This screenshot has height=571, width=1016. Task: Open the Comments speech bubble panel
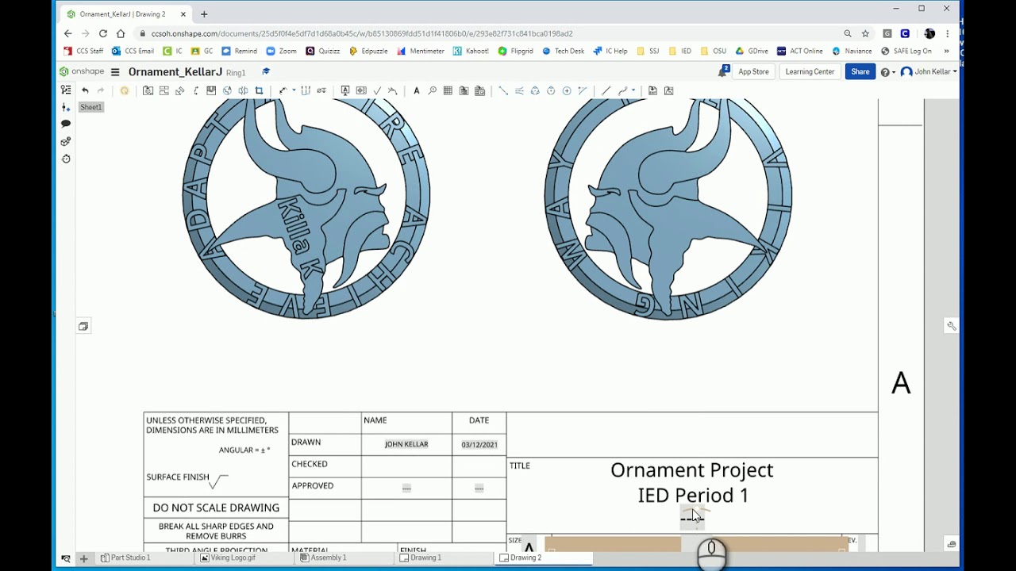(66, 124)
